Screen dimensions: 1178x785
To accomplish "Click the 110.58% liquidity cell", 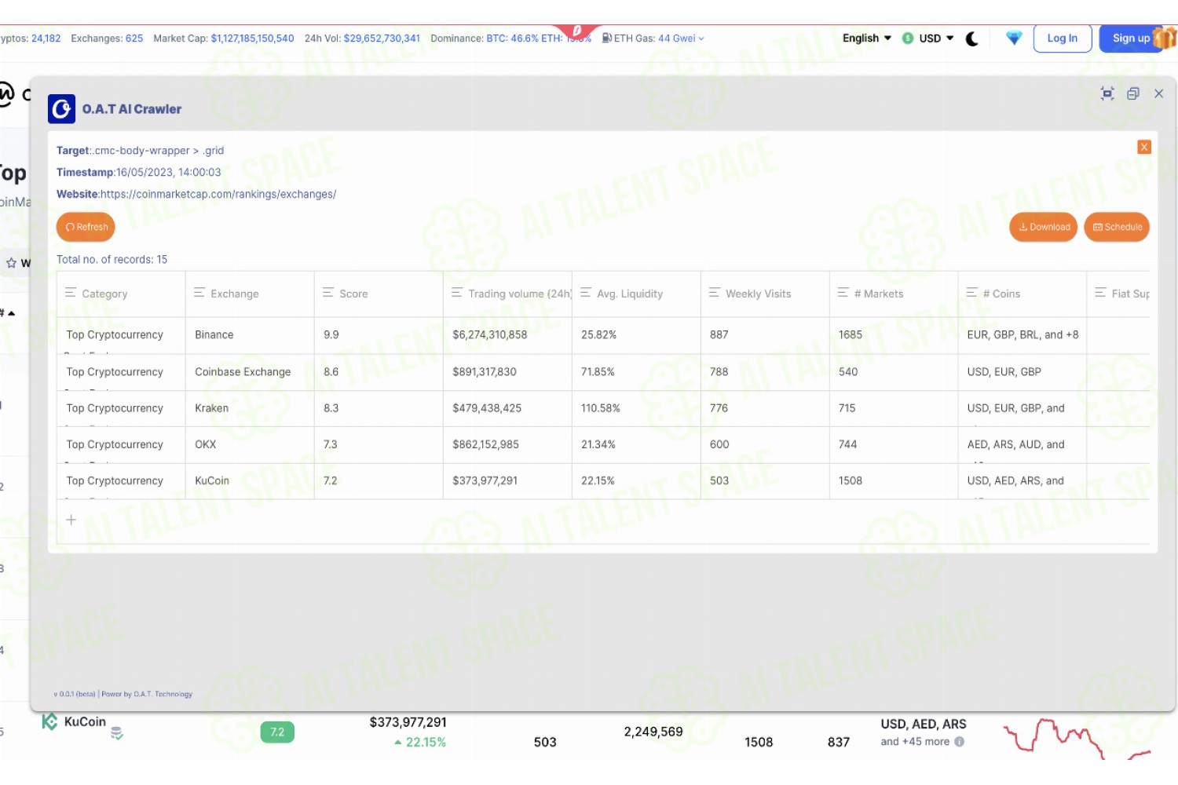I will [636, 408].
